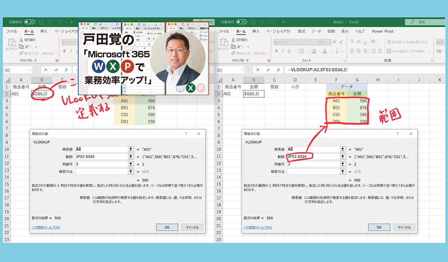Click Align Left icon in right window
The width and height of the screenshot is (448, 262).
coord(352,51)
